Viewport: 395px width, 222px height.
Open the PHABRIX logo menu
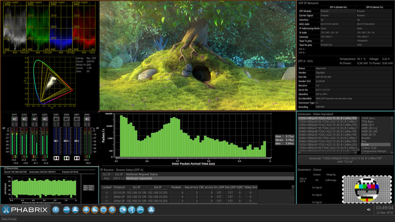25,210
